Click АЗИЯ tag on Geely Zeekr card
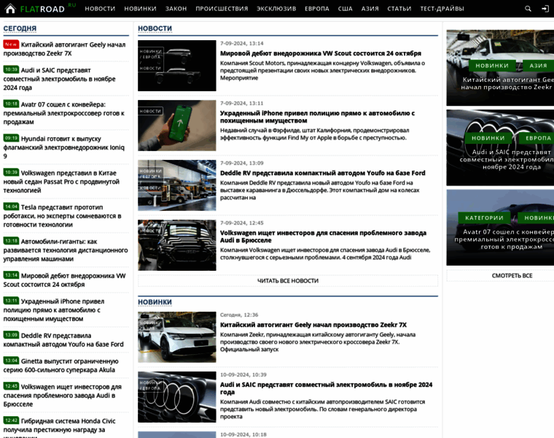Screen dimensions: 554x438 click(538, 66)
